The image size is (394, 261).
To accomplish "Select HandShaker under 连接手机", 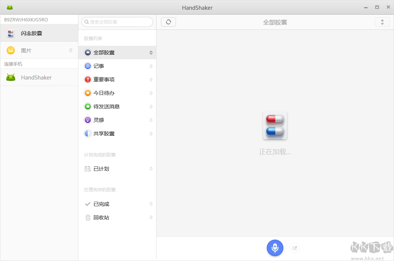I will 39,77.
